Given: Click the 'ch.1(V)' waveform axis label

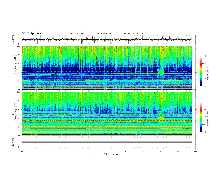Looking at the screenshot, I should coord(13,39).
